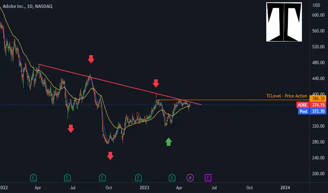Click the Jul label after the magenta E marker
This screenshot has width=328, height=193.
pos(214,188)
